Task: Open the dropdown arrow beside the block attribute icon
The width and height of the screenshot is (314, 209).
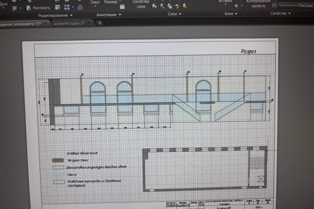Action: tap(242, 6)
